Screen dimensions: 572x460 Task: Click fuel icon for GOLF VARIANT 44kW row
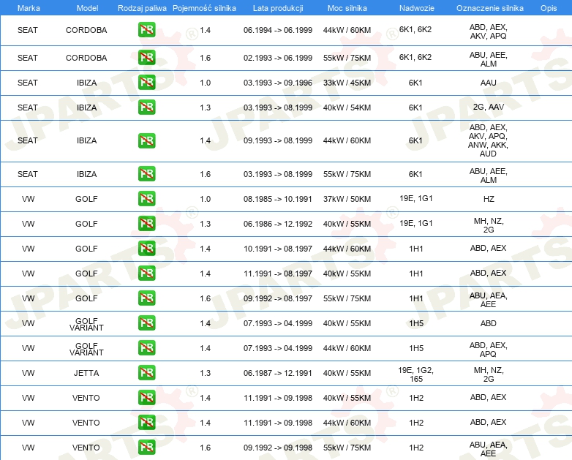(x=146, y=347)
